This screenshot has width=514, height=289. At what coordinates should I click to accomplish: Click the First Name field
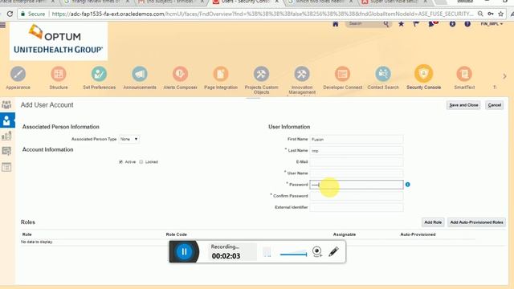tap(357, 139)
